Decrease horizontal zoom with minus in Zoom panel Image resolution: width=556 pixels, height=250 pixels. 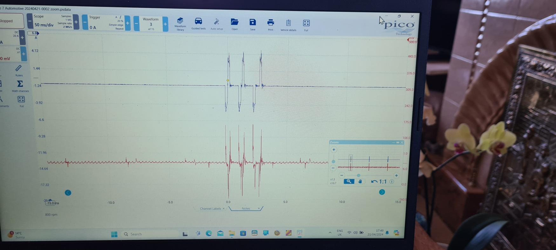[x=342, y=175]
